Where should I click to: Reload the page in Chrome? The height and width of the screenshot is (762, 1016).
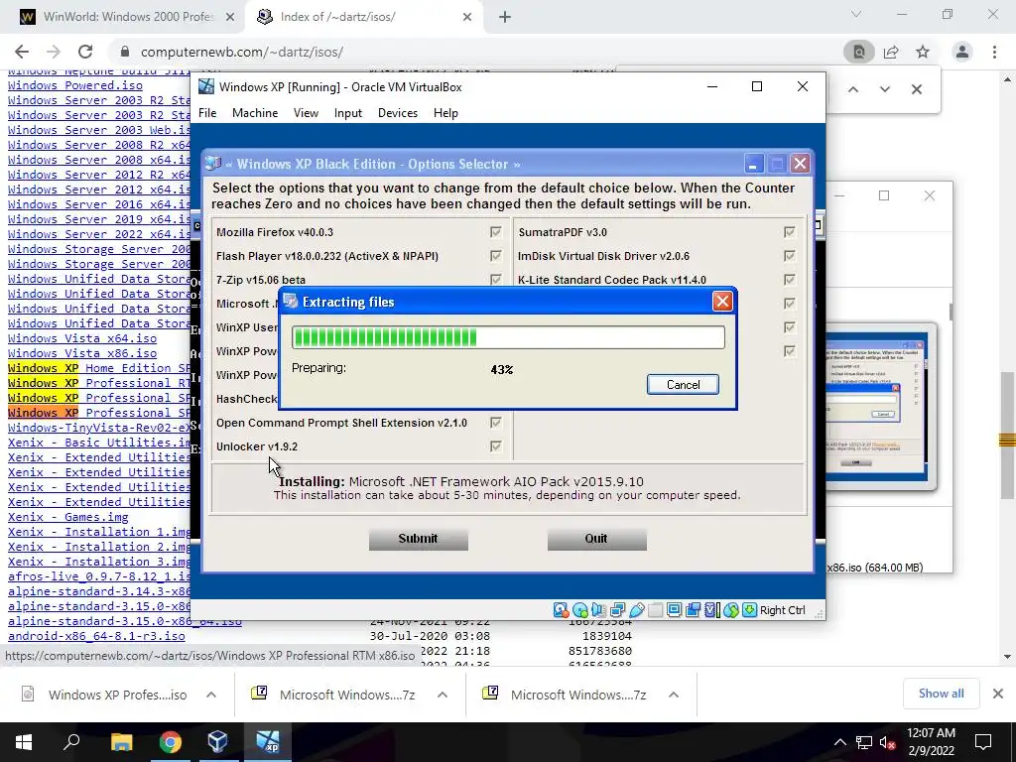point(85,52)
